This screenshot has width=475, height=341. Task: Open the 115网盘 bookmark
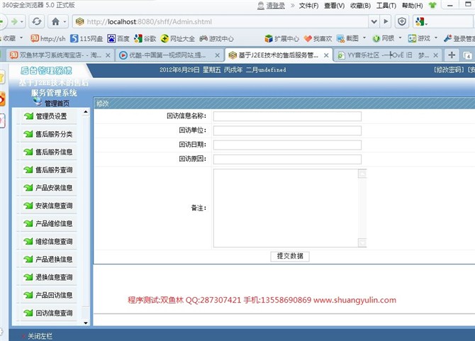86,38
